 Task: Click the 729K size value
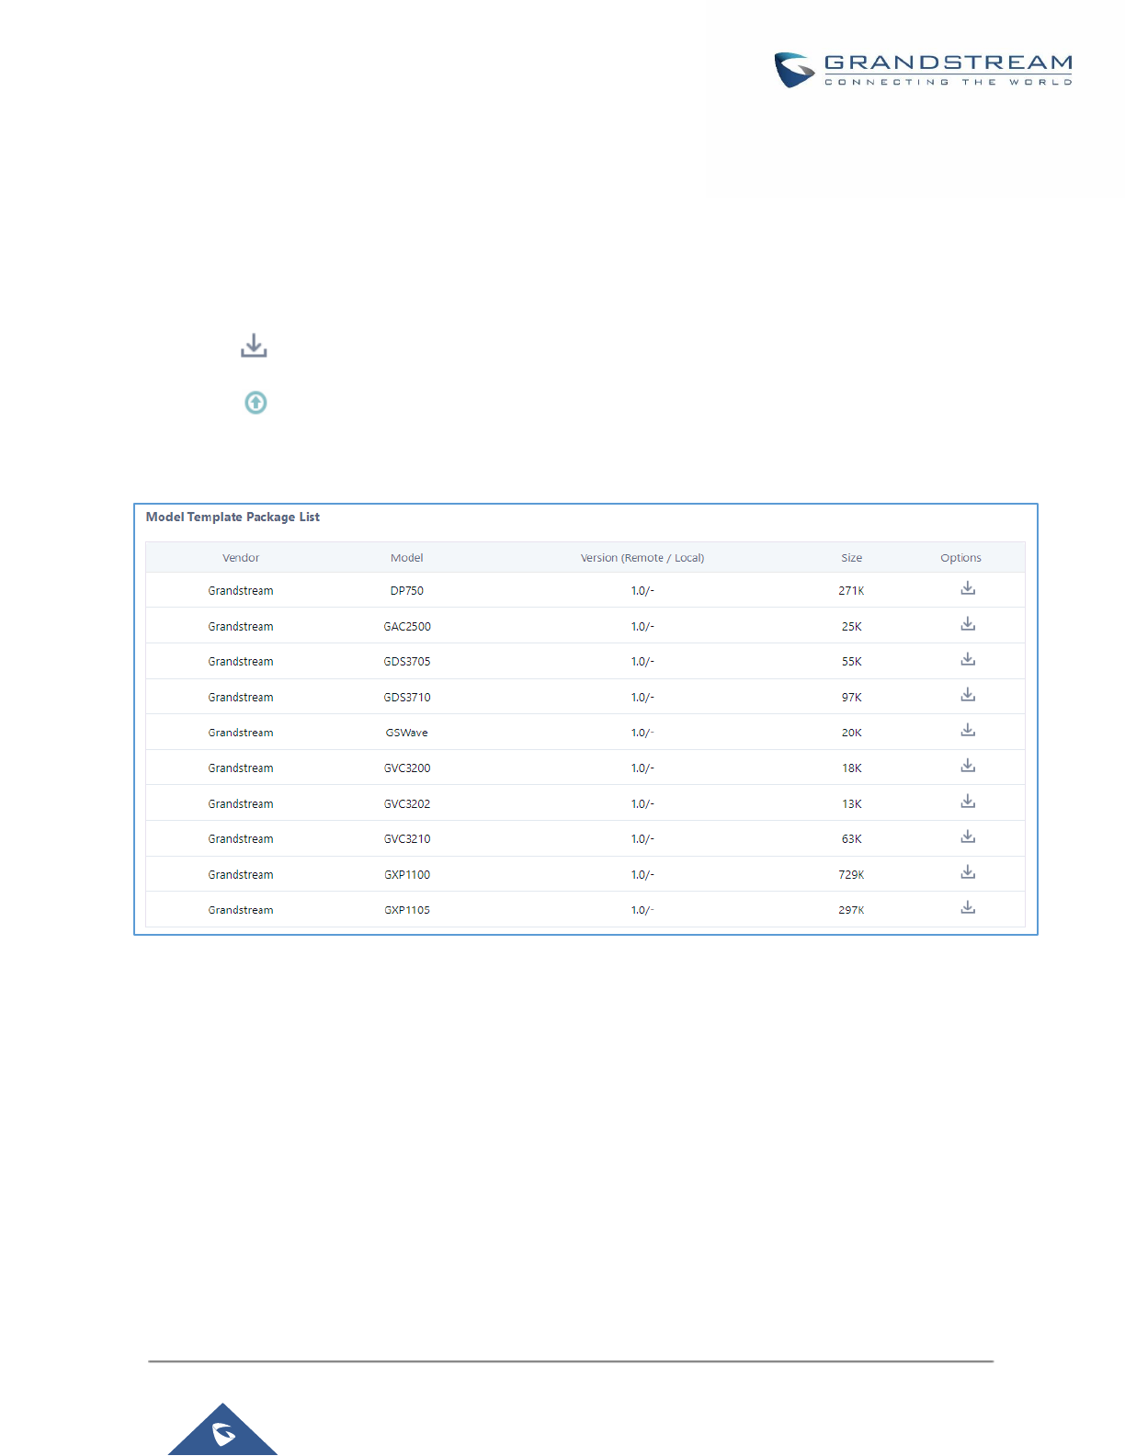[851, 875]
